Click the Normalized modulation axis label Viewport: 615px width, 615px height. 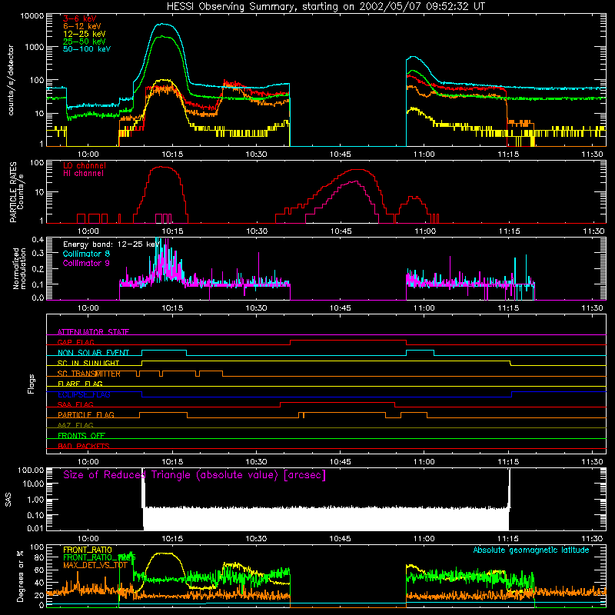coord(19,268)
